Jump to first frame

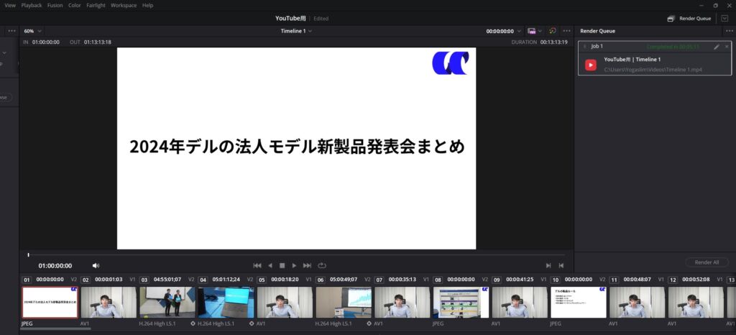point(257,265)
